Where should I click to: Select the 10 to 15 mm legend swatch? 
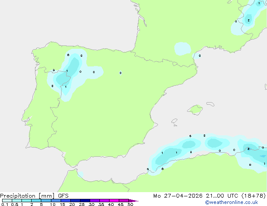coord(56,201)
